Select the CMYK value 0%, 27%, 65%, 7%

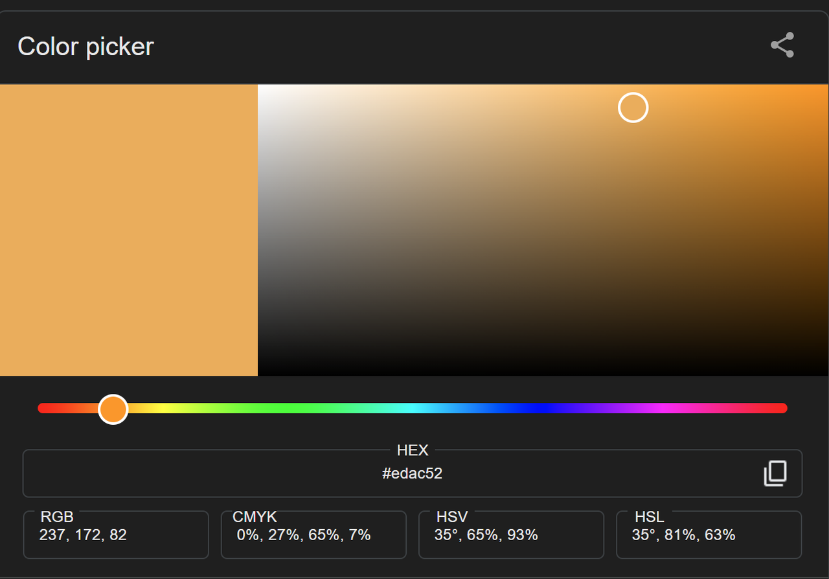point(304,535)
